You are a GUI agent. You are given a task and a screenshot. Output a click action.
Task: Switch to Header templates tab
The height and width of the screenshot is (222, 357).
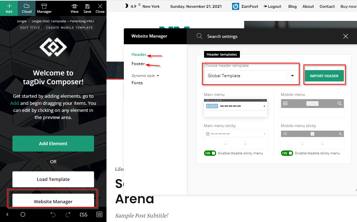pyautogui.click(x=222, y=54)
